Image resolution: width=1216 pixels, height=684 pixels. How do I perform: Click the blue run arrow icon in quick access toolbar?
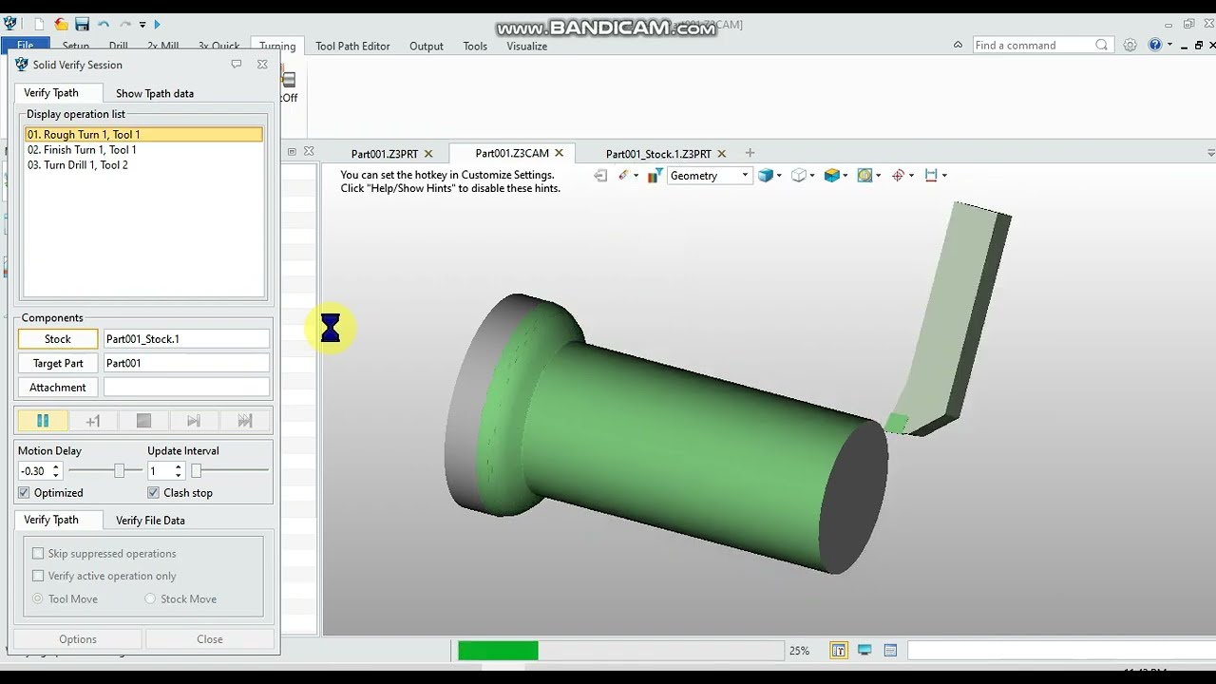pos(157,24)
